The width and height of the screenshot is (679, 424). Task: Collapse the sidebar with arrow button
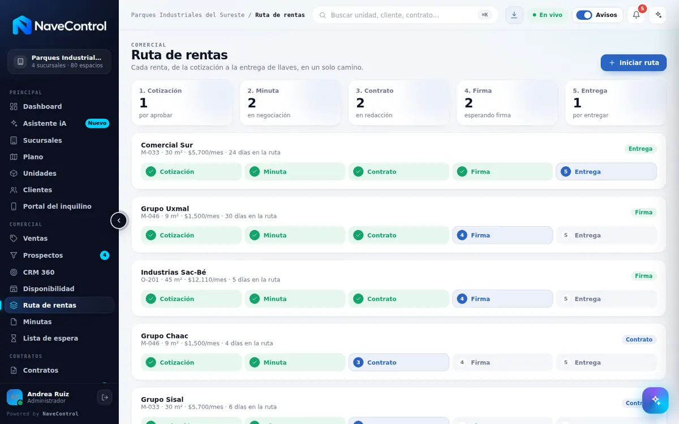tap(119, 220)
